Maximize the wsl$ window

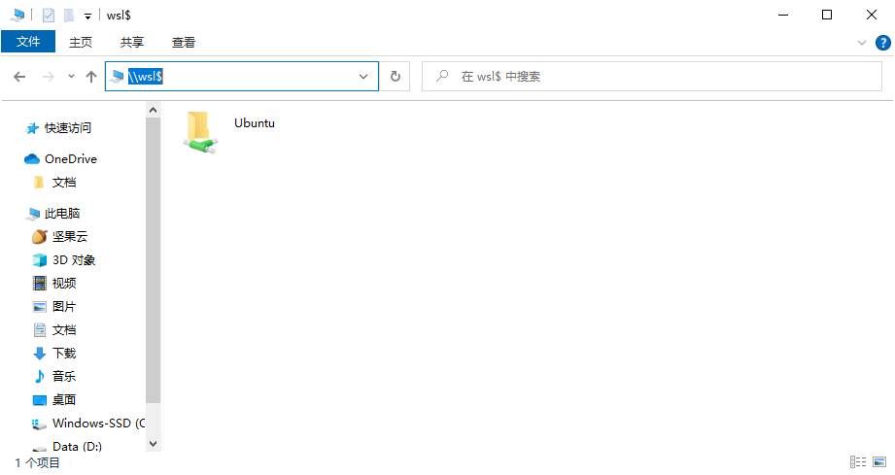click(827, 15)
